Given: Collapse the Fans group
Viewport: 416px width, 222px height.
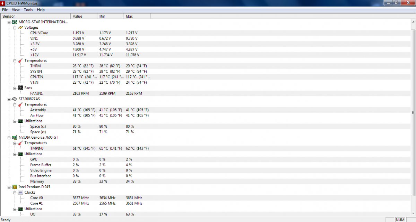Looking at the screenshot, I should click(x=15, y=88).
